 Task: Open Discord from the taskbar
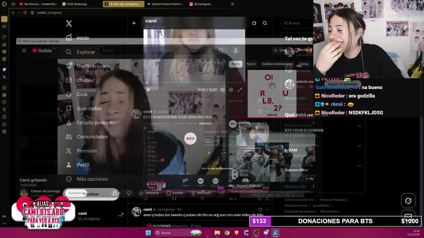(x=266, y=233)
